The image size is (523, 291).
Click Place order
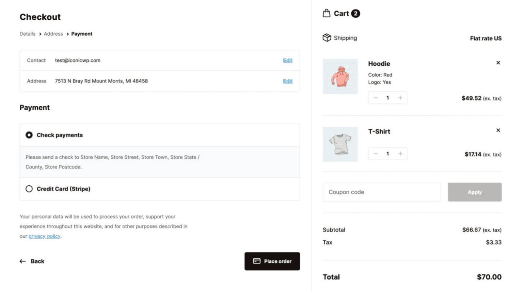tap(272, 261)
